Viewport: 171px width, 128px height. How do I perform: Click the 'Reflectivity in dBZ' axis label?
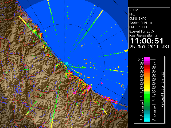[162, 90]
